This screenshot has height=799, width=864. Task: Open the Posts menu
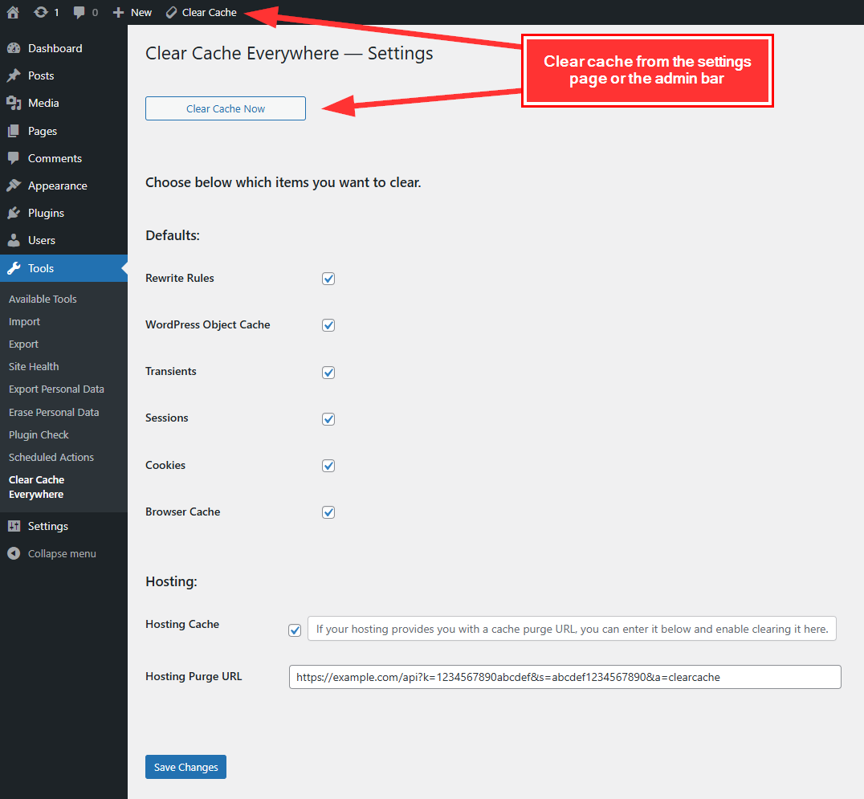(41, 75)
